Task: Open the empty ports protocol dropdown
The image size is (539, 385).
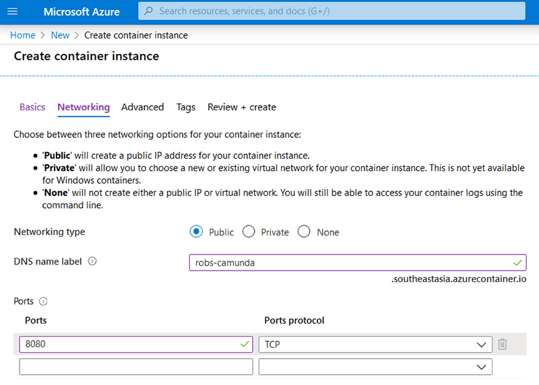Action: point(375,367)
